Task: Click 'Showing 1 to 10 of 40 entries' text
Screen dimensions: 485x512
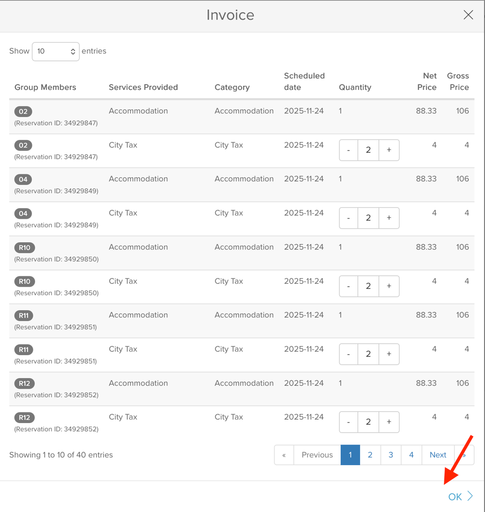Action: click(61, 455)
